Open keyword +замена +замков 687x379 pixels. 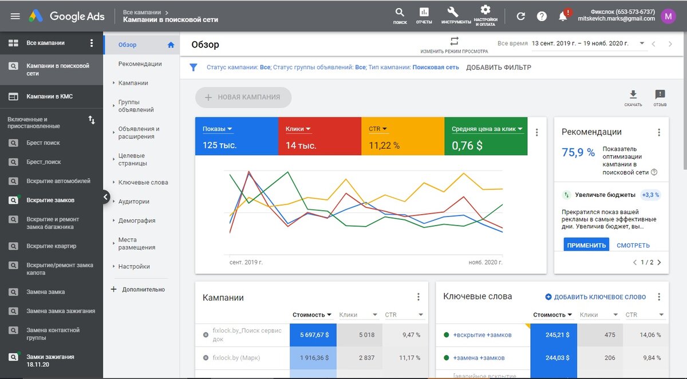point(479,358)
